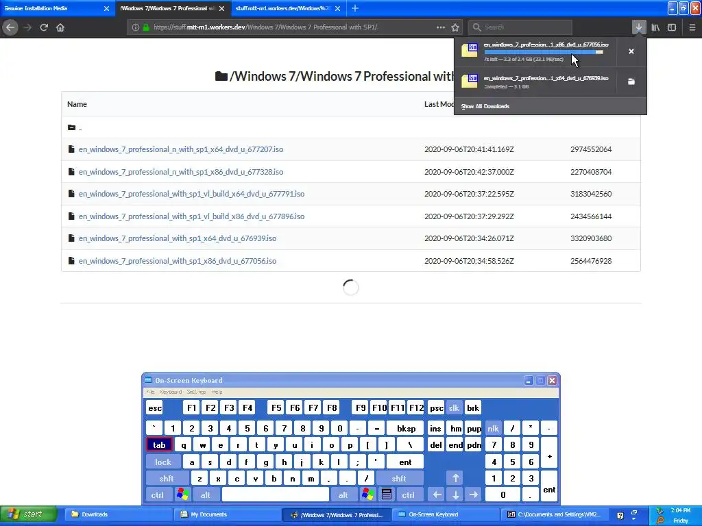This screenshot has width=702, height=526.
Task: Toggle the right alt key
Action: click(x=343, y=494)
